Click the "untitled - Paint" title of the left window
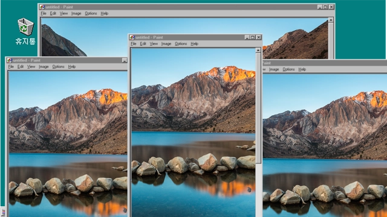The image size is (387, 217). (x=27, y=60)
